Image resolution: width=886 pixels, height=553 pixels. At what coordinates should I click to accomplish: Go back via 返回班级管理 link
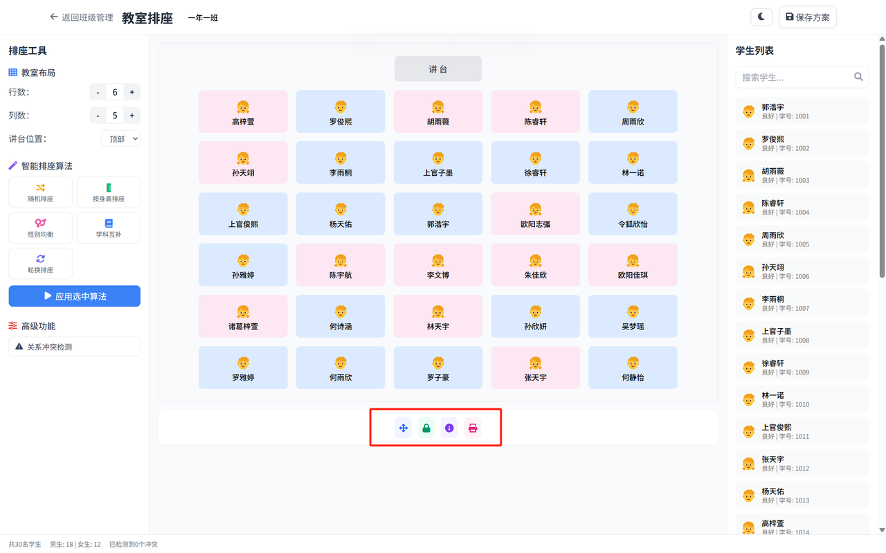pyautogui.click(x=81, y=17)
